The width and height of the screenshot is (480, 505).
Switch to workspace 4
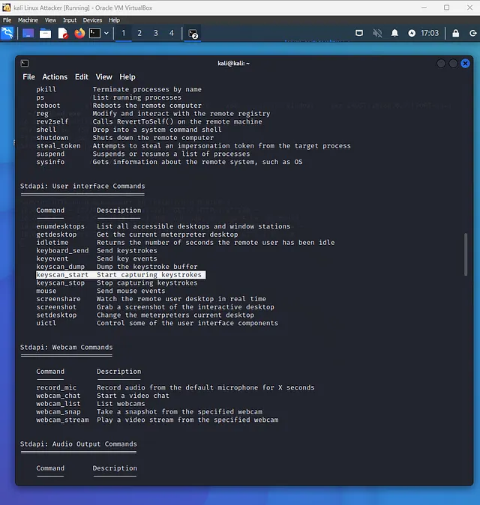172,33
